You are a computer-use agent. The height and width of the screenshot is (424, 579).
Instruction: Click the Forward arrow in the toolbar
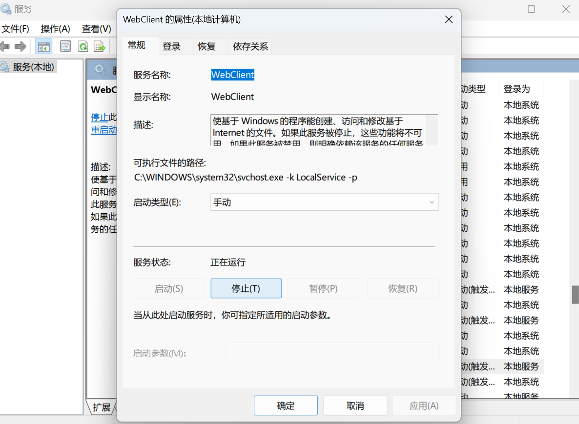tap(20, 47)
